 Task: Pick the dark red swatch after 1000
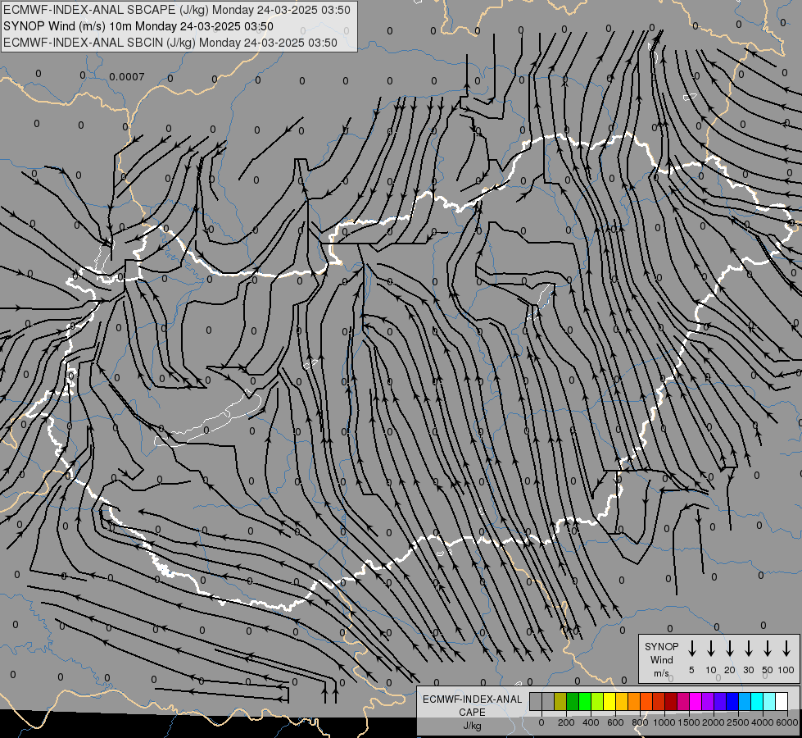coord(672,701)
